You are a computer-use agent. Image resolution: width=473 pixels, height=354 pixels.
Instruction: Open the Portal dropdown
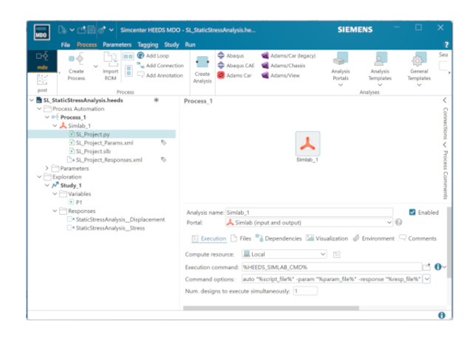pos(389,223)
